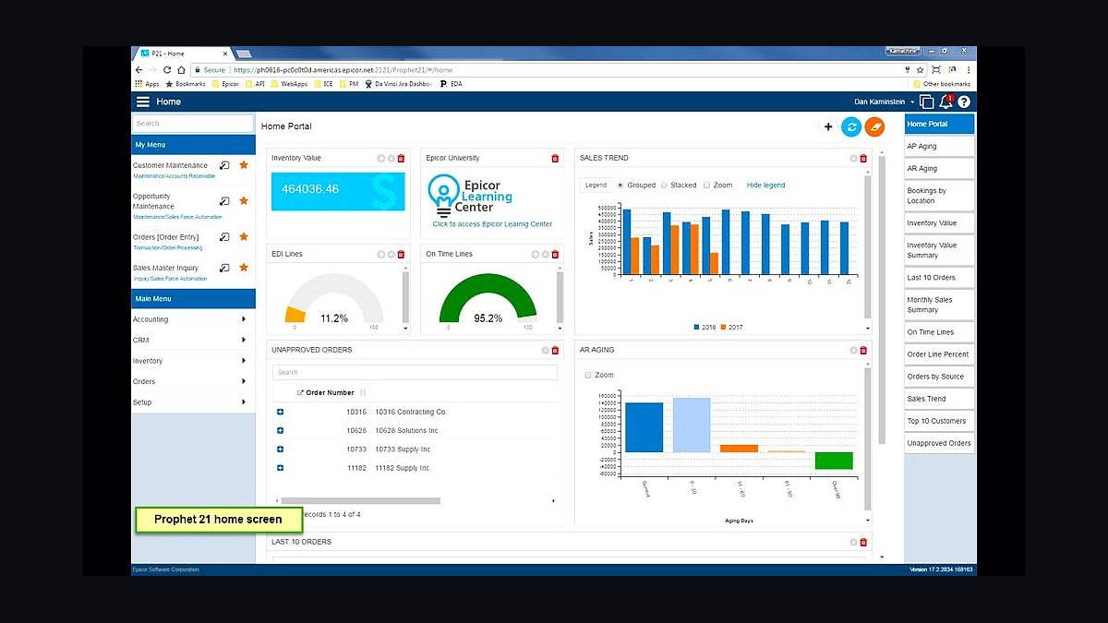Click the favorite star for Sales Master Inquiry
Image resolution: width=1108 pixels, height=623 pixels.
(244, 268)
